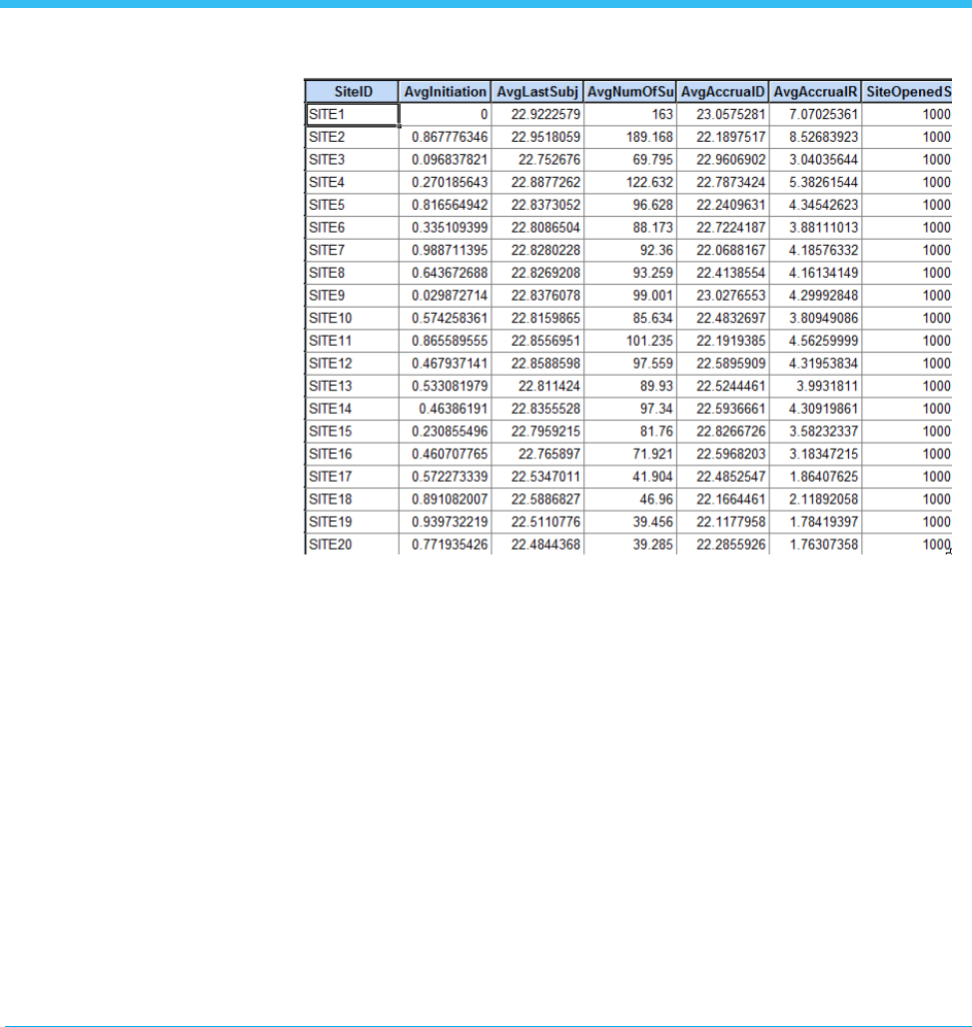Click the value 189.168
The height and width of the screenshot is (1027, 972).
(x=649, y=137)
